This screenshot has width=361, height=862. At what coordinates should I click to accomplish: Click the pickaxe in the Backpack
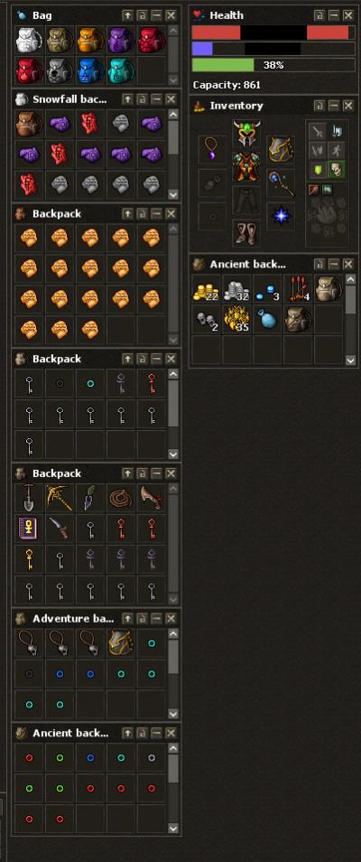(x=60, y=498)
